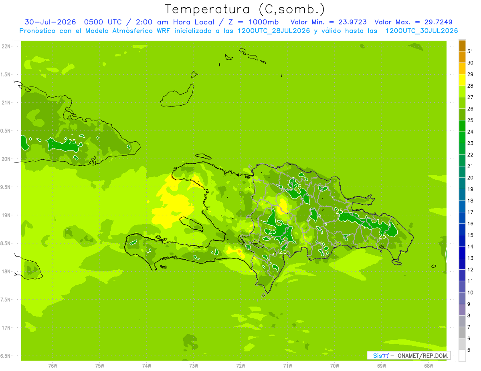This screenshot has height=371, width=481.
Task: Click the gray legend swatch between 6 and 7
Action: (462, 333)
